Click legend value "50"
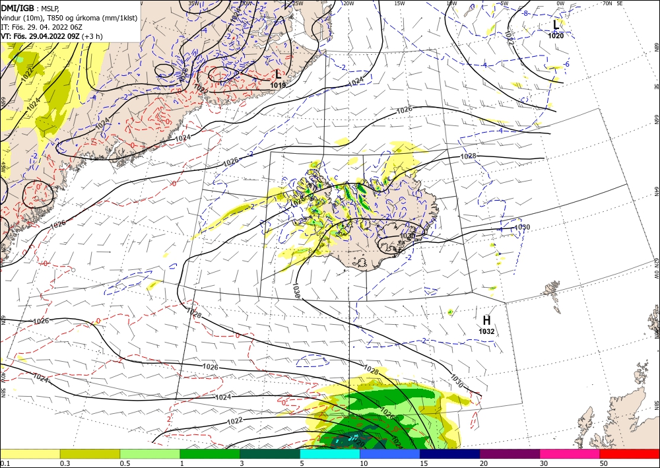The image size is (660, 468). (604, 463)
